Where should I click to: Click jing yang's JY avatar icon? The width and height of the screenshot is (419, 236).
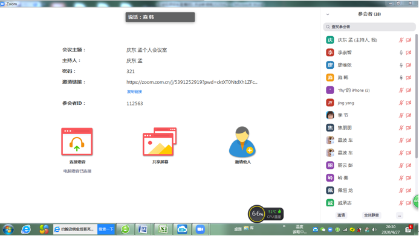tap(330, 103)
